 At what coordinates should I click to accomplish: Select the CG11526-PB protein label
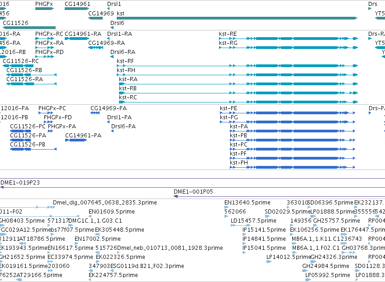click(x=28, y=145)
